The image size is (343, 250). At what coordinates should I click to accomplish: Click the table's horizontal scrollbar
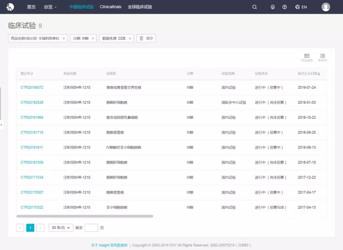coord(85,216)
